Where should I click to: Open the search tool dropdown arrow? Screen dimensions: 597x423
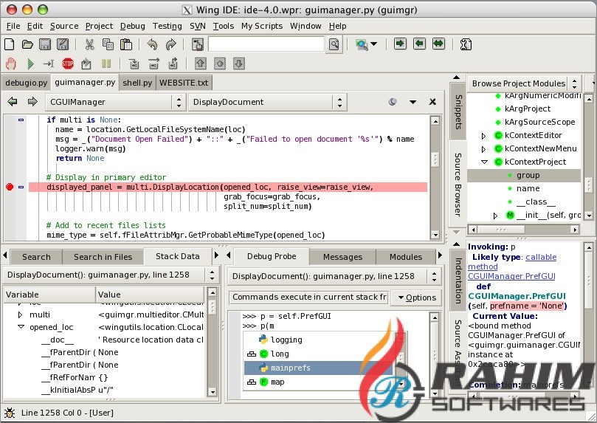pos(374,44)
